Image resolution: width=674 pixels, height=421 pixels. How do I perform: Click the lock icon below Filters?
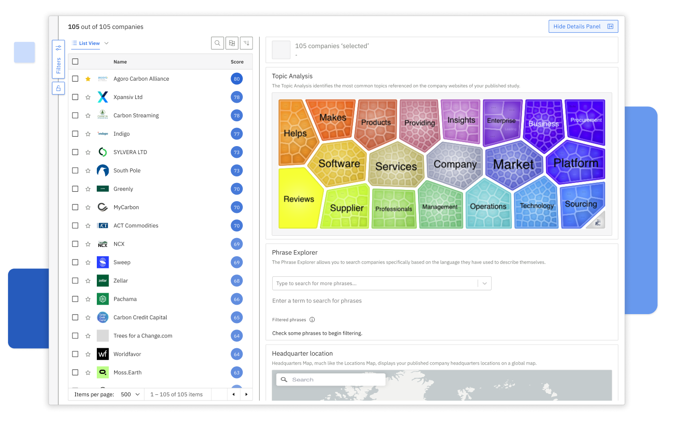tap(58, 88)
